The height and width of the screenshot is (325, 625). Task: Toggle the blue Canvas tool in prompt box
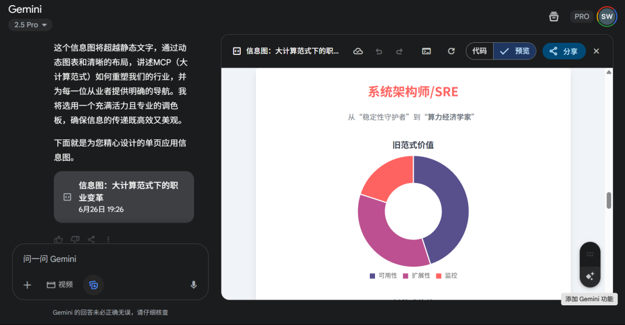click(x=93, y=285)
